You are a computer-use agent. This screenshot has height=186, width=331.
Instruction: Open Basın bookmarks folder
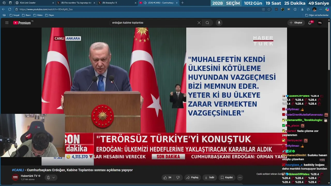click(x=26, y=15)
